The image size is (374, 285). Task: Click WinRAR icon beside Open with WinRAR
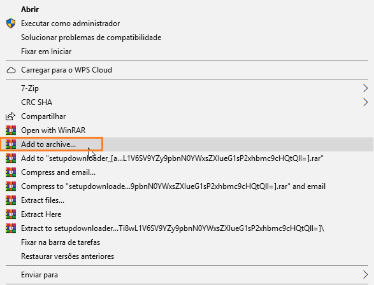11,130
